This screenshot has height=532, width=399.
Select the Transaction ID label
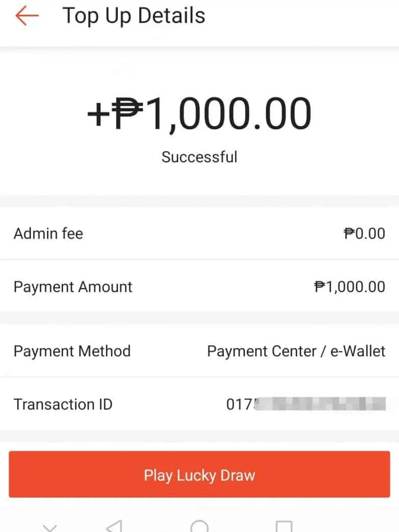pos(63,404)
